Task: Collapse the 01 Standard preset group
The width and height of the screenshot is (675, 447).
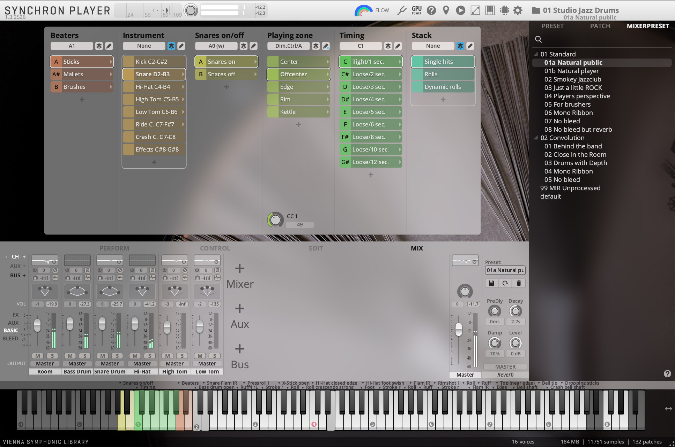Action: pyautogui.click(x=536, y=54)
